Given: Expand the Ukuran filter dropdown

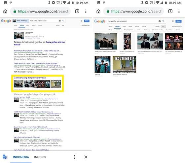Looking at the screenshot, I should point(111,30).
